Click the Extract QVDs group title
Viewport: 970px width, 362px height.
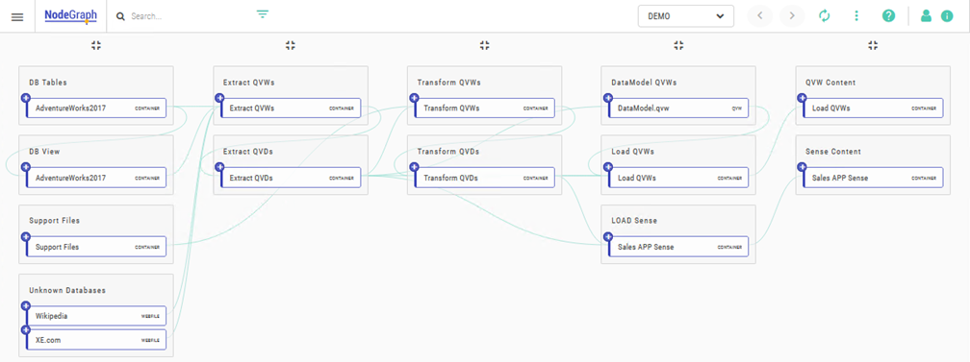(248, 152)
